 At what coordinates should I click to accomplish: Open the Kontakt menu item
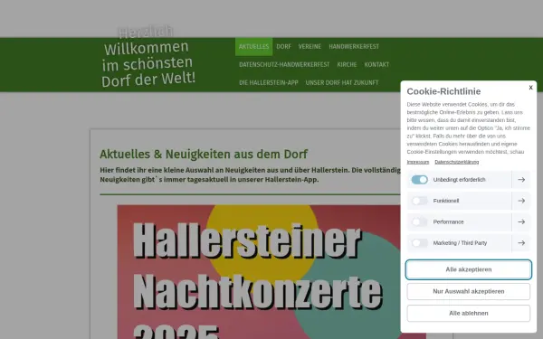tap(376, 64)
